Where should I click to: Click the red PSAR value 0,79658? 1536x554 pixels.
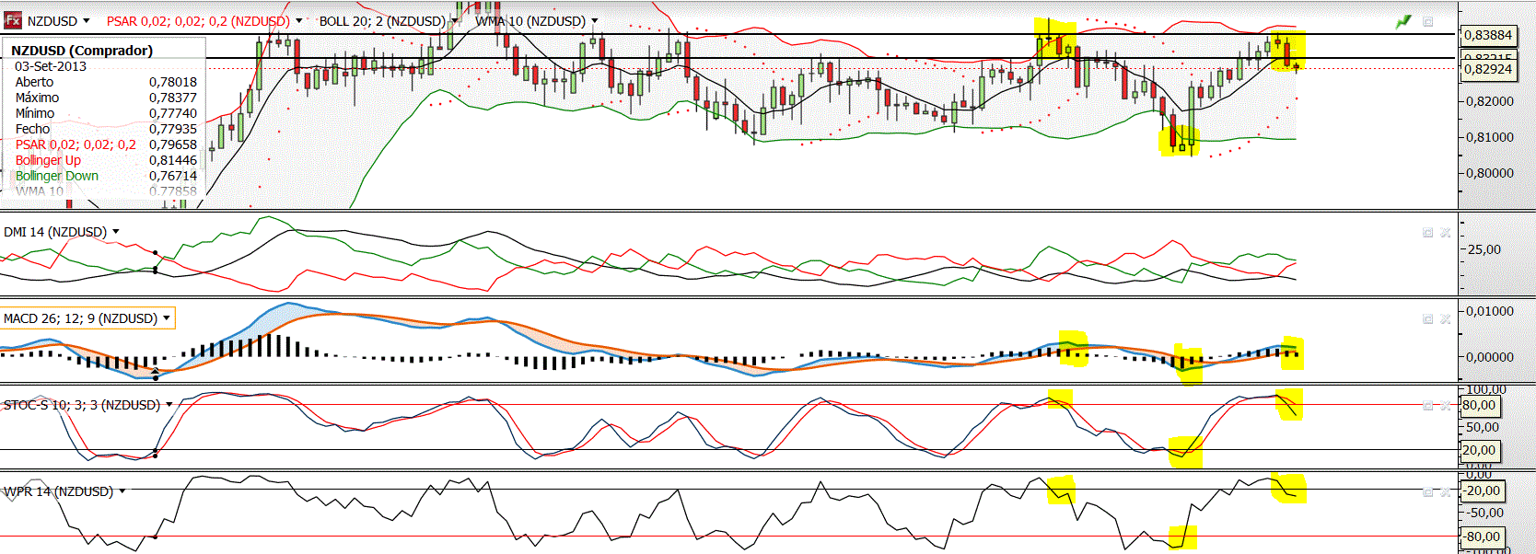[173, 144]
